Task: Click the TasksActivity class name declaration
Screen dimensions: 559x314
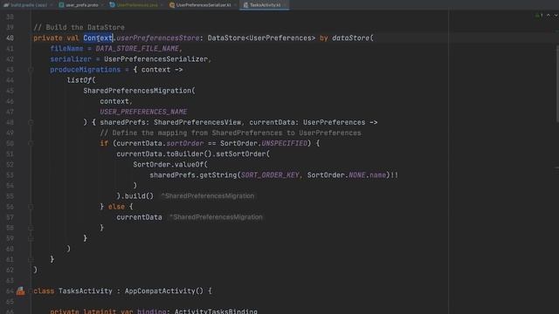Action: tap(86, 291)
